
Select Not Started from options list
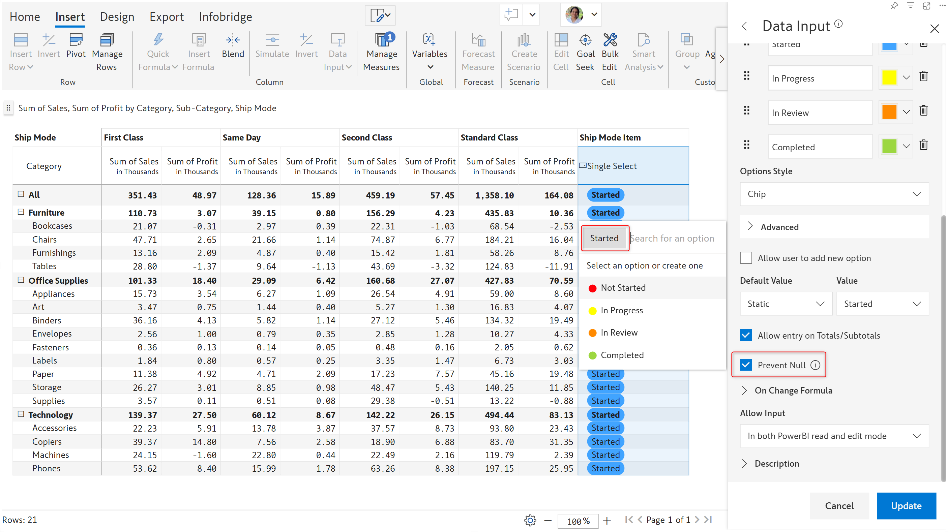click(623, 288)
